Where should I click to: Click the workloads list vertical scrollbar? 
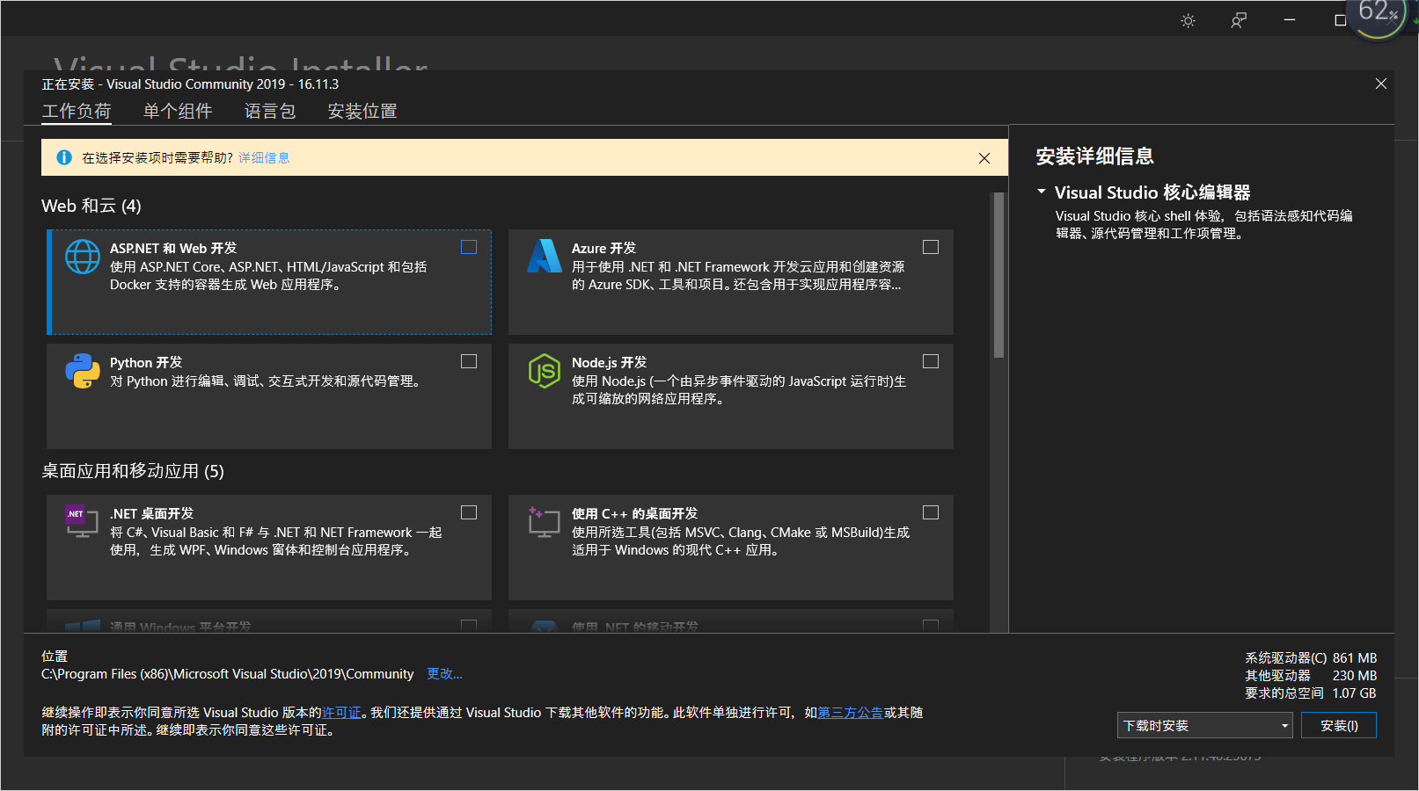click(998, 275)
